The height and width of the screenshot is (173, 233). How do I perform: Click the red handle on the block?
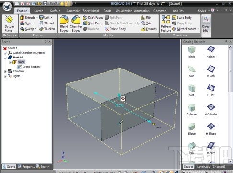[x=123, y=99]
